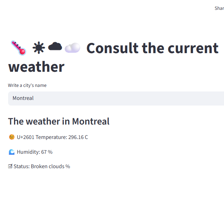The width and height of the screenshot is (224, 222).
Task: Click the dark cloud emoji in title
Action: (x=55, y=46)
